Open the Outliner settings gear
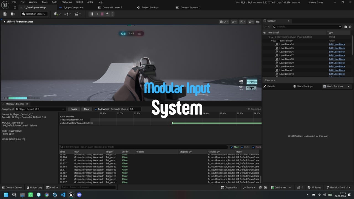The height and width of the screenshot is (199, 354). [x=350, y=27]
